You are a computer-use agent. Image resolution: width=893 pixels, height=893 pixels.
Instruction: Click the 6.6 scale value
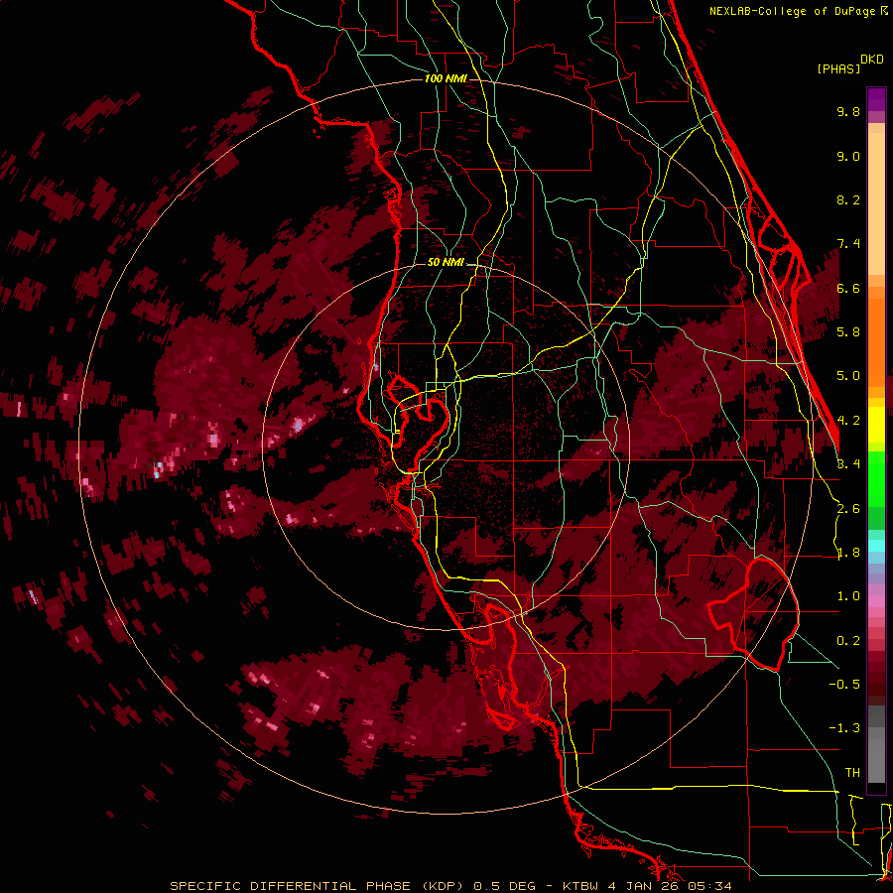click(848, 288)
